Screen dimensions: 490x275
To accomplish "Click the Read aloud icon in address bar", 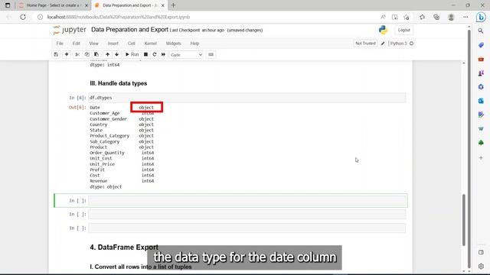I will (x=383, y=17).
